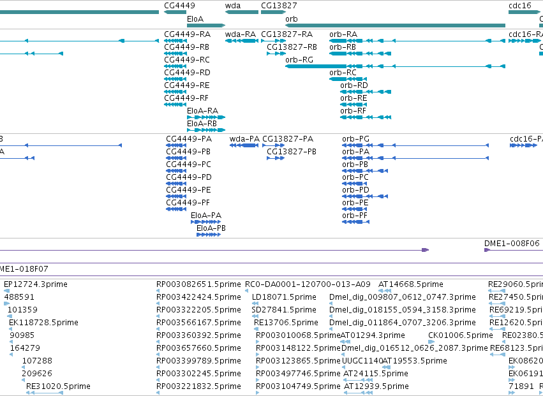This screenshot has width=543, height=396.
Task: Click the orb-PE protein label
Action: [x=355, y=203]
